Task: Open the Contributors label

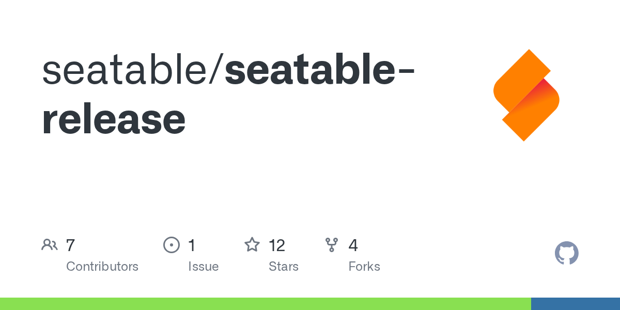Action: (102, 267)
